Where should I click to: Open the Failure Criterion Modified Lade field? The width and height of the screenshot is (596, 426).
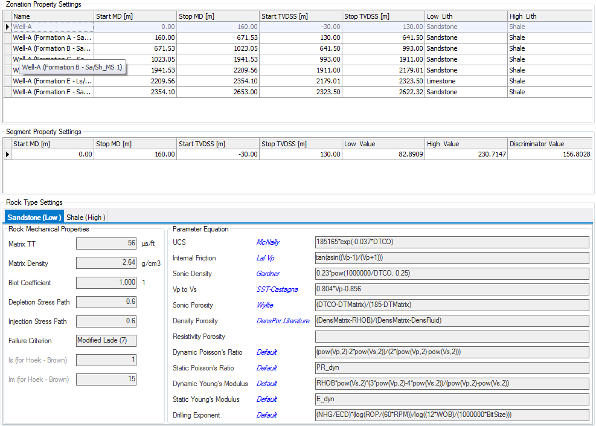[x=106, y=341]
